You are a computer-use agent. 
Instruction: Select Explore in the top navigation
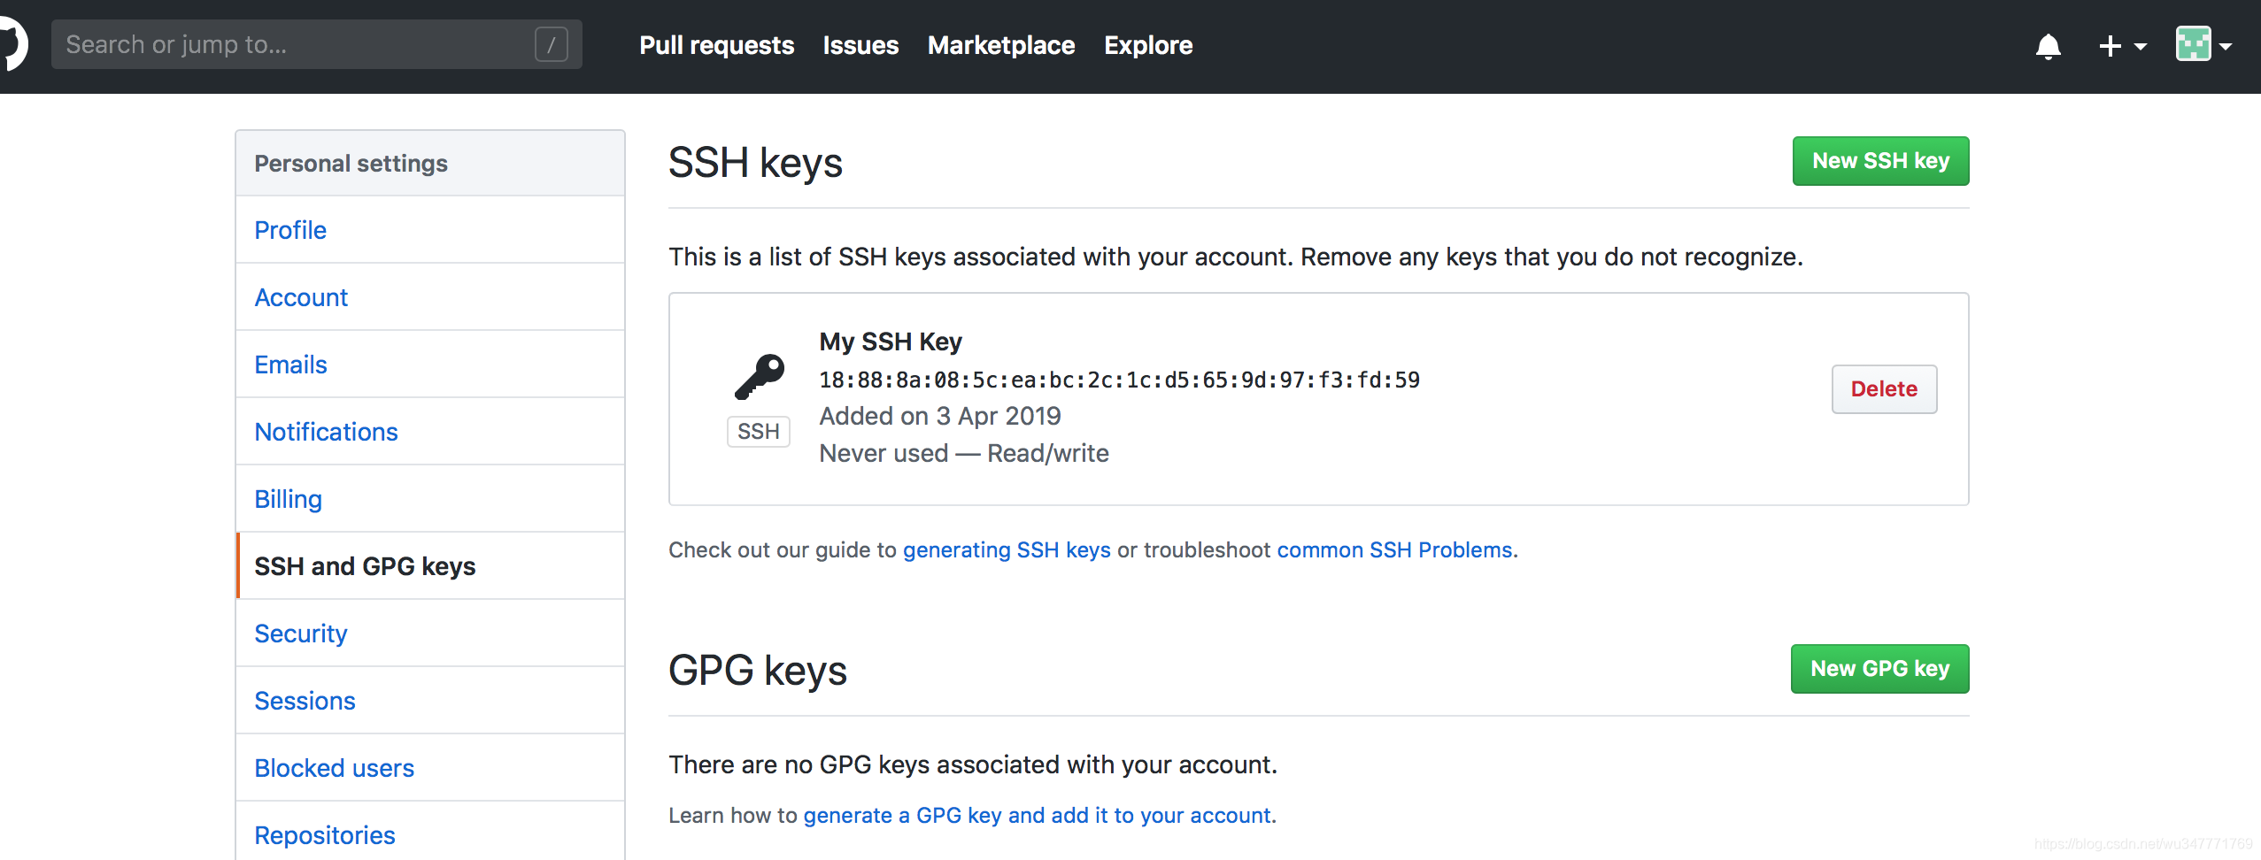pyautogui.click(x=1146, y=45)
